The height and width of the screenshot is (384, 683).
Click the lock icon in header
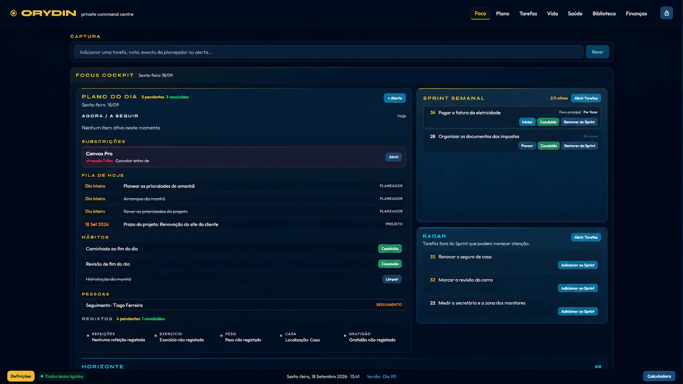[666, 13]
